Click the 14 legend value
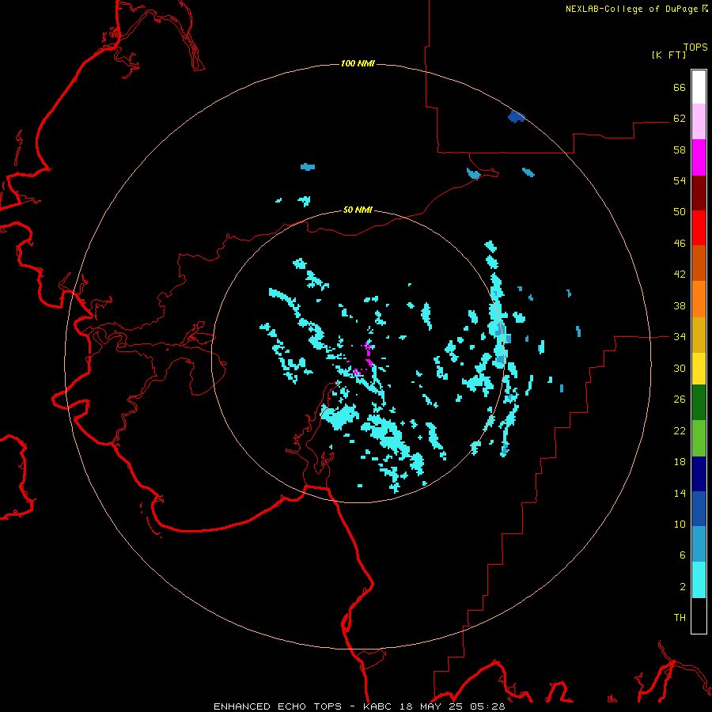This screenshot has height=712, width=712. [x=680, y=493]
